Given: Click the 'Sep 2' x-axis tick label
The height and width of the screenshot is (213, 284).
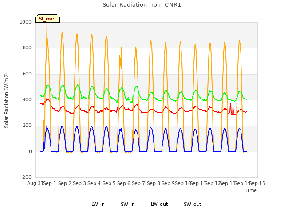Looking at the screenshot, I should pos(65,183).
